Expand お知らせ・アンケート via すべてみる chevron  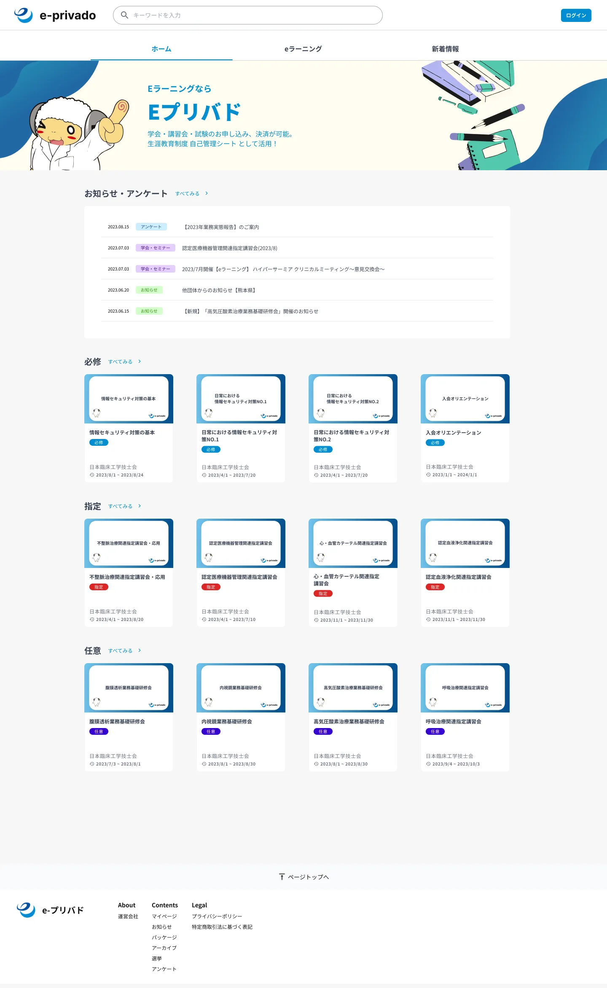(207, 193)
